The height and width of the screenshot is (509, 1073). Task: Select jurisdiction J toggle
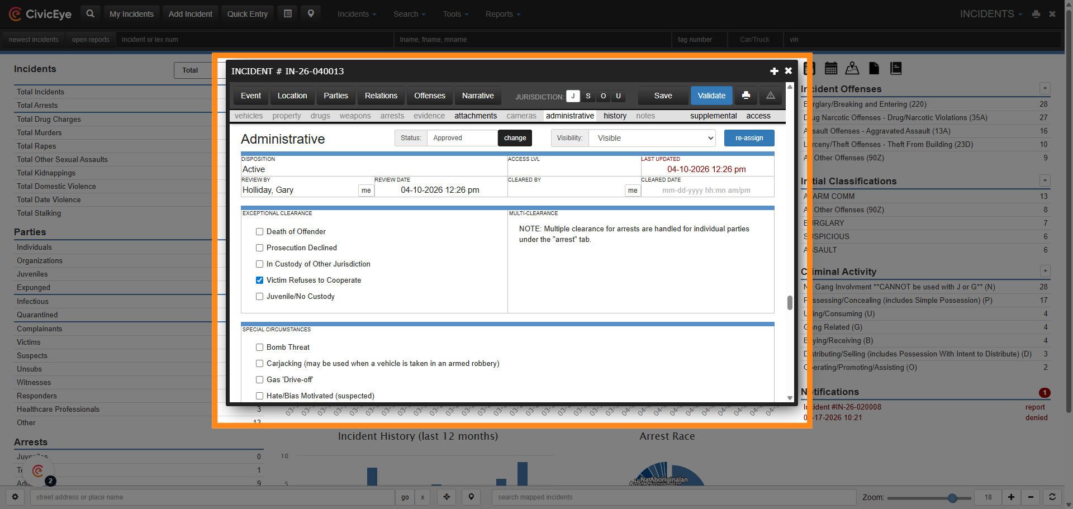tap(573, 96)
